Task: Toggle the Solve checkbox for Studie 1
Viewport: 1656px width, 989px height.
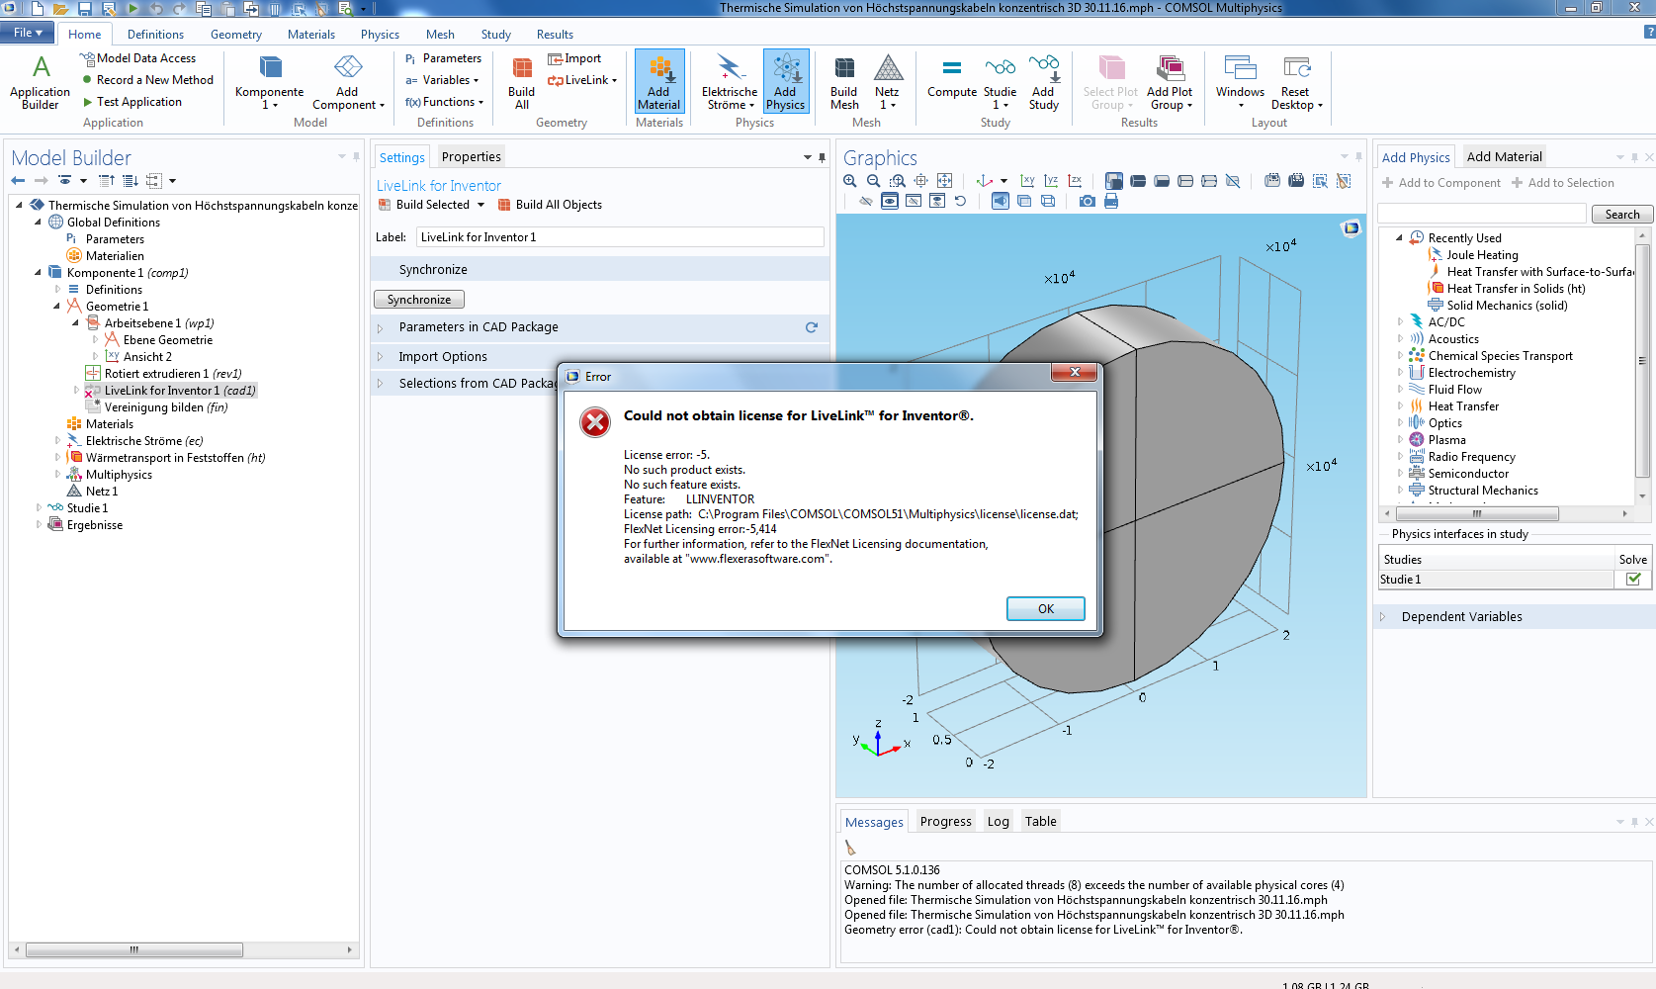Action: coord(1633,580)
